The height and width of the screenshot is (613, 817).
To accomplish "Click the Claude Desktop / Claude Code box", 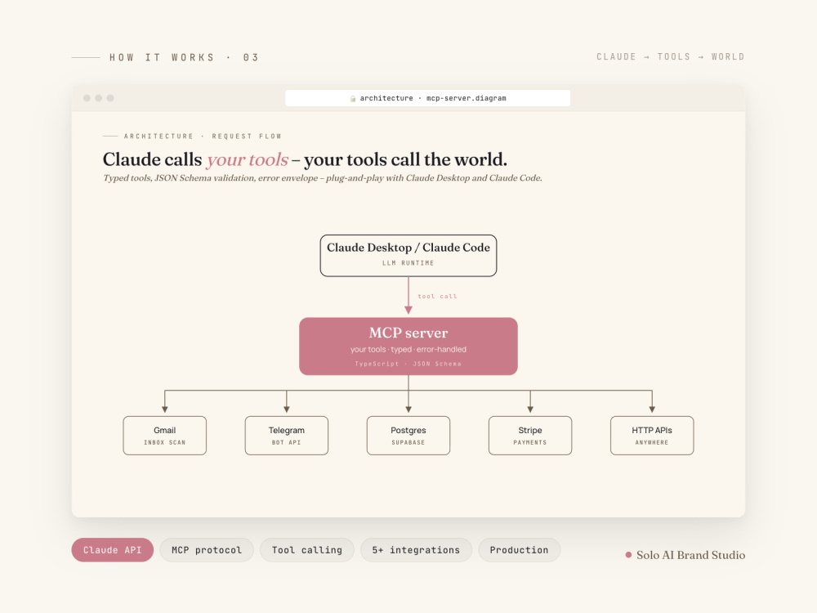I will click(408, 255).
